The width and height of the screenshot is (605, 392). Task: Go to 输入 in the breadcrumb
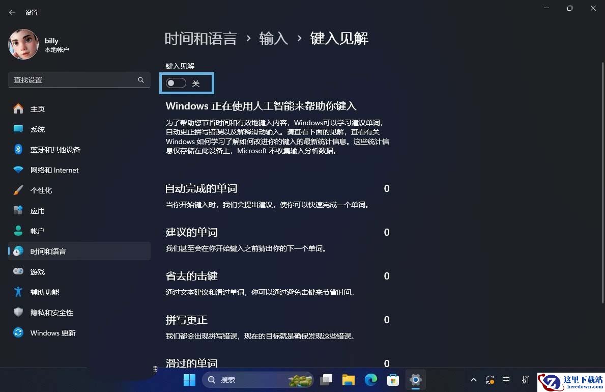pyautogui.click(x=273, y=39)
